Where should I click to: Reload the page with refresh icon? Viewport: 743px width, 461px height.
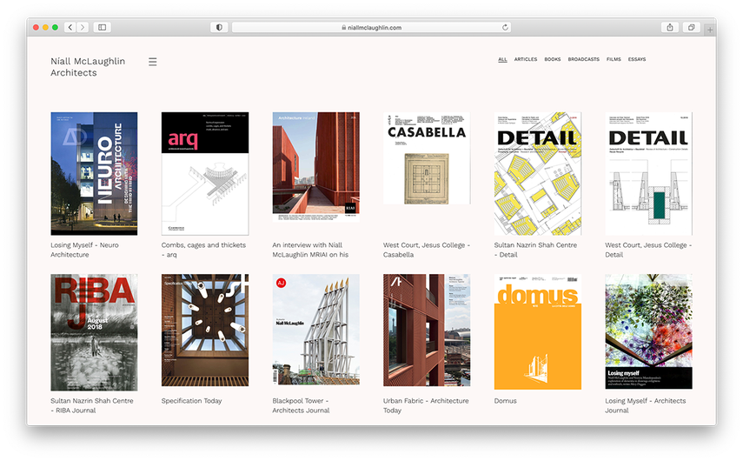pos(506,28)
